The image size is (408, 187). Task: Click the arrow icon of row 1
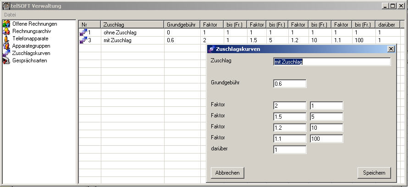pyautogui.click(x=83, y=33)
